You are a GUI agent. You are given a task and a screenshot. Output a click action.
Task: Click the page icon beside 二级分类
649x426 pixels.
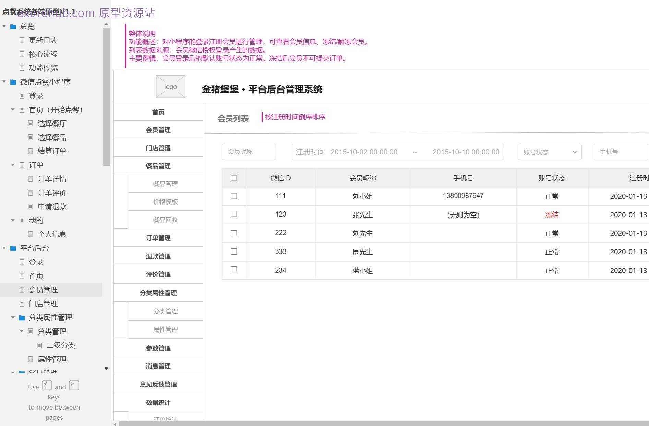pos(39,345)
